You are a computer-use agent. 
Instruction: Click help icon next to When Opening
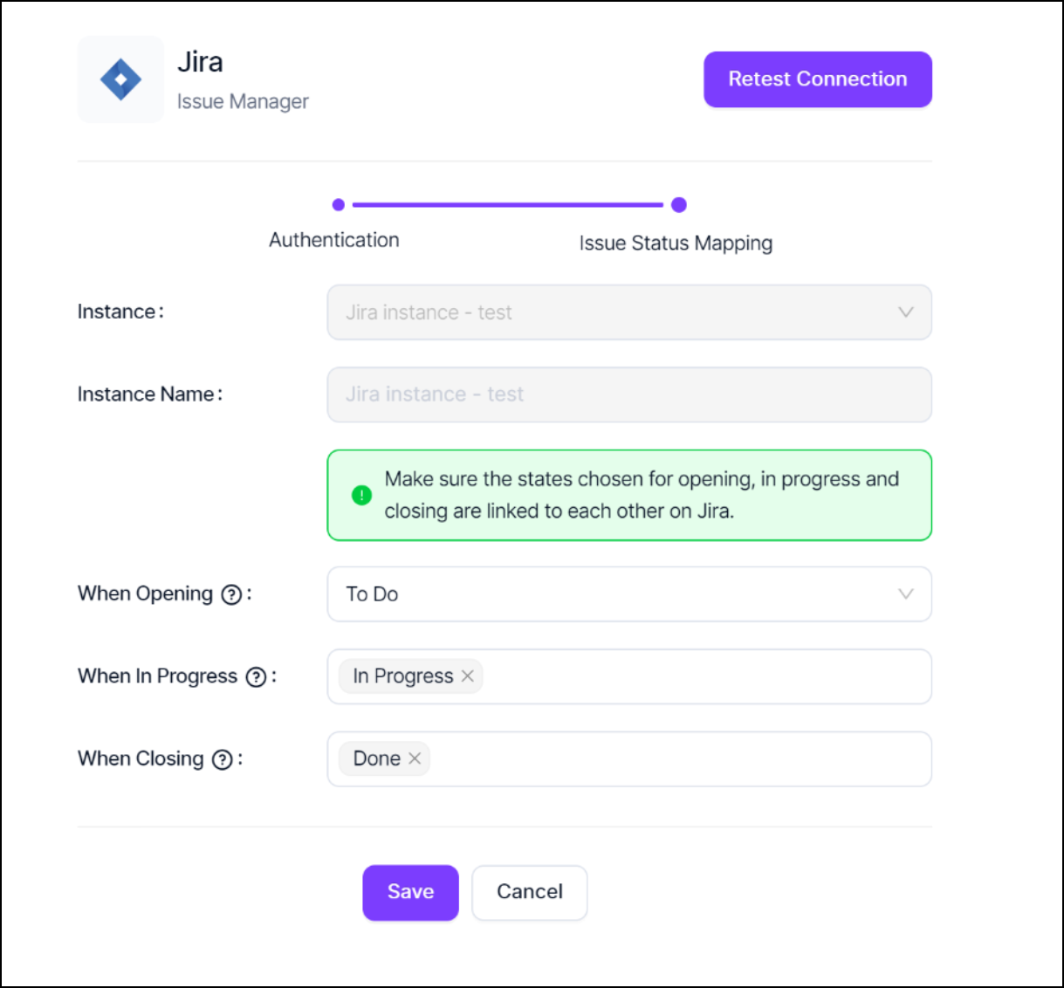[231, 594]
